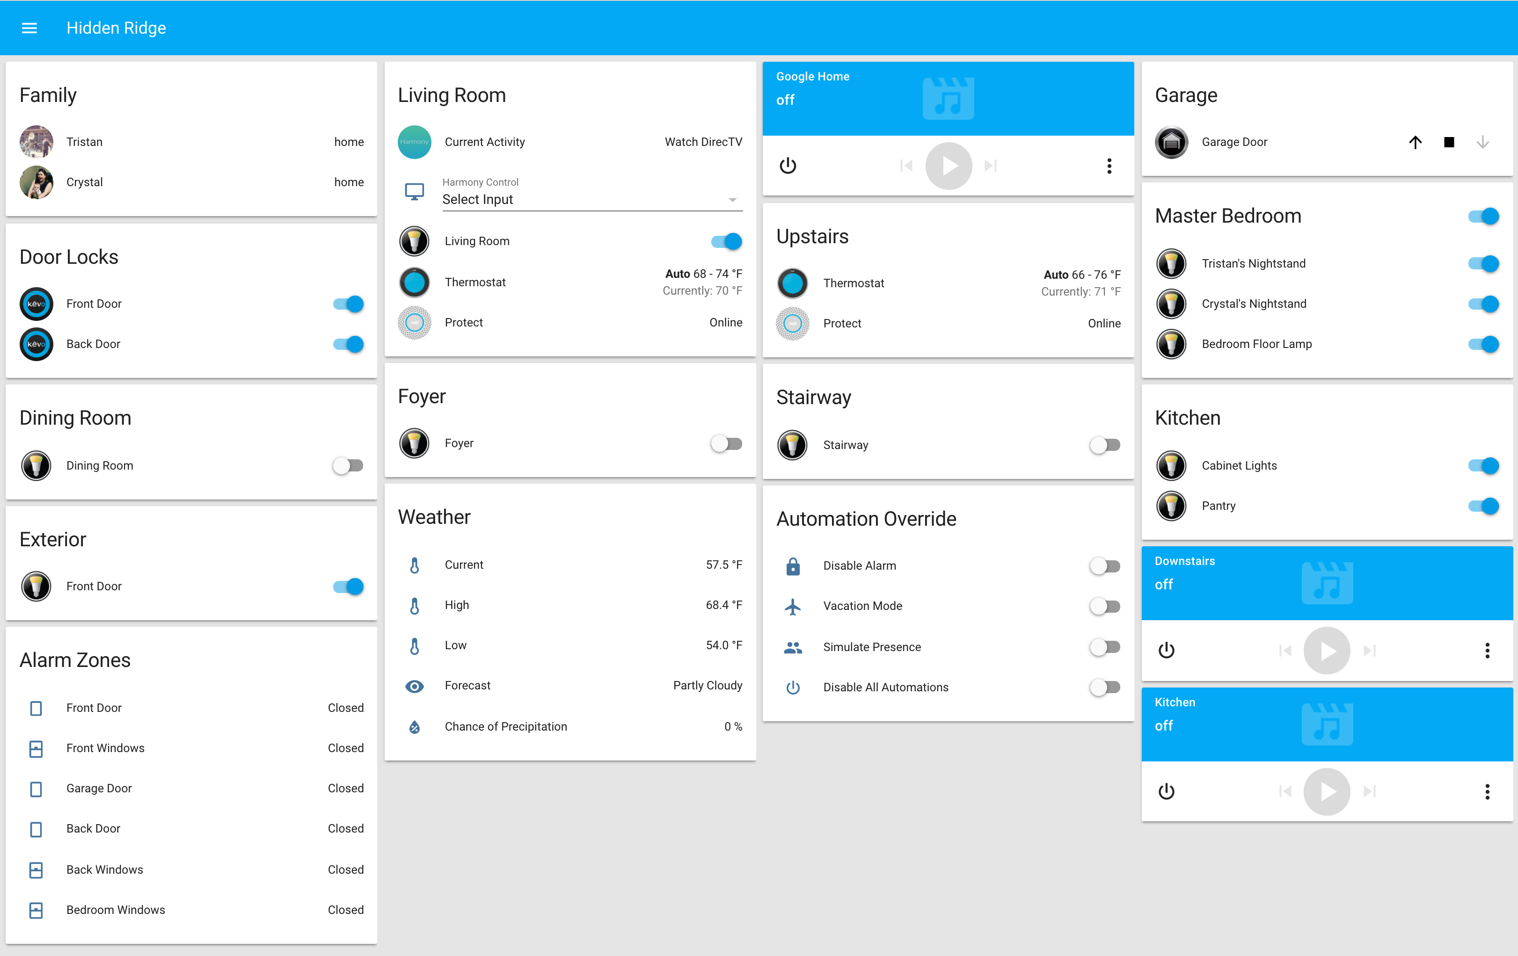
Task: Open Kitchen media player three-dot menu
Action: pyautogui.click(x=1487, y=791)
